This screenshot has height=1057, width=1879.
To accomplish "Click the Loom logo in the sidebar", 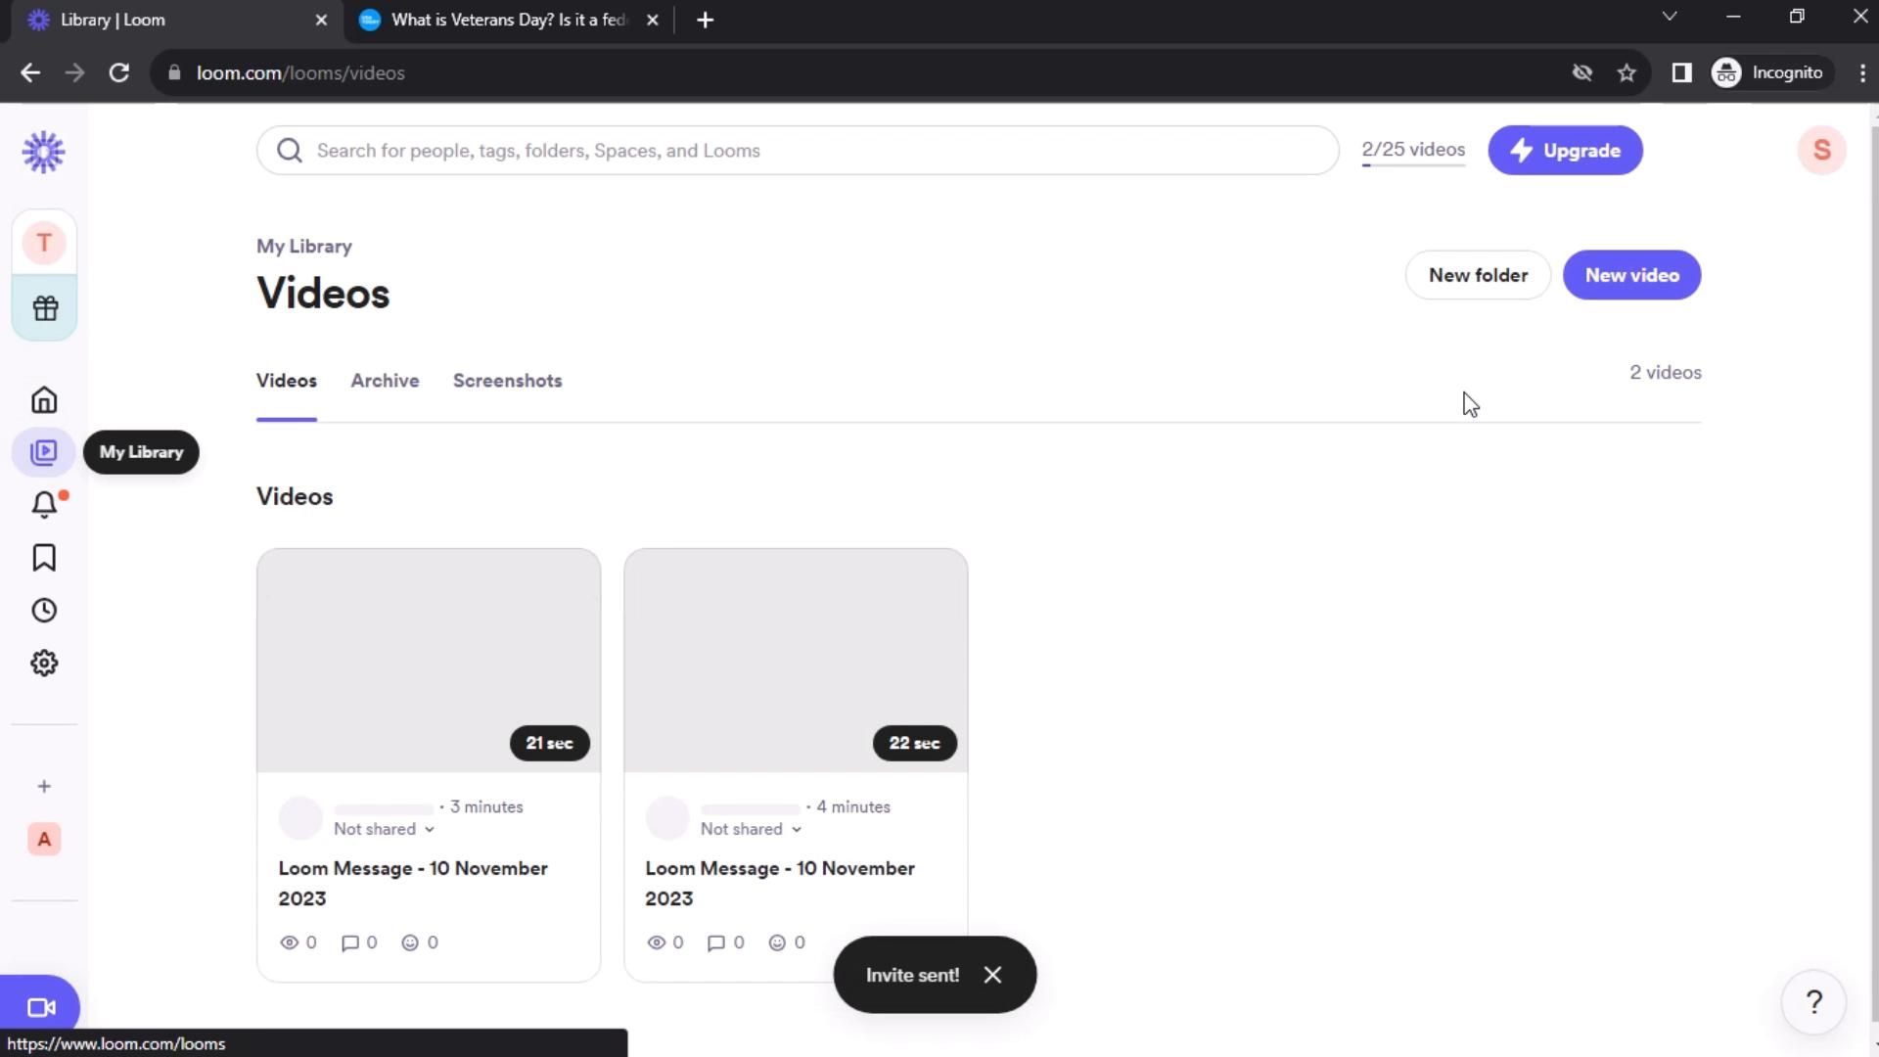I will 43,152.
